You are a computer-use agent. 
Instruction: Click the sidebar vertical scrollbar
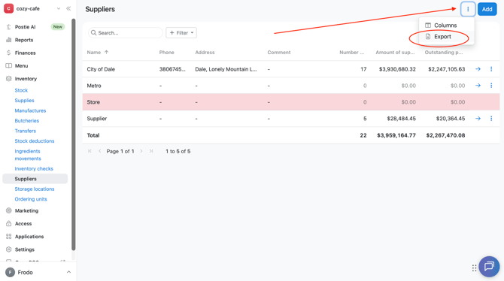[x=74, y=135]
